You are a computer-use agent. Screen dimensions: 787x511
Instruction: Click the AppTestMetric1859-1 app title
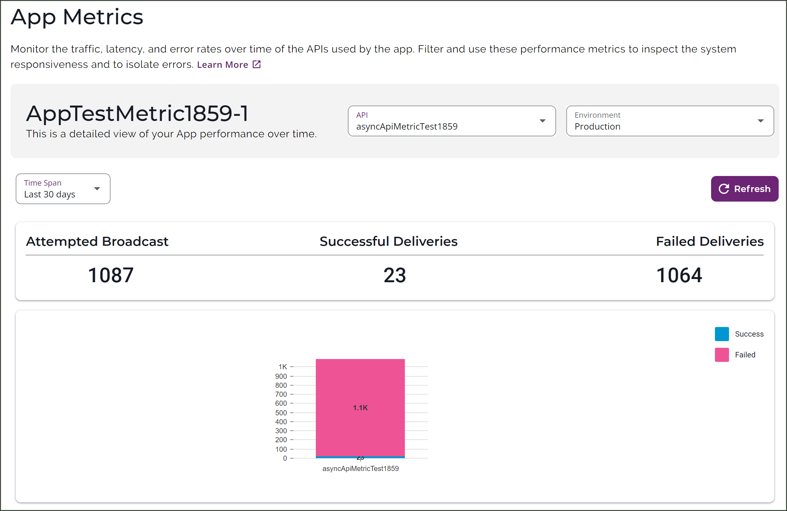tap(137, 114)
